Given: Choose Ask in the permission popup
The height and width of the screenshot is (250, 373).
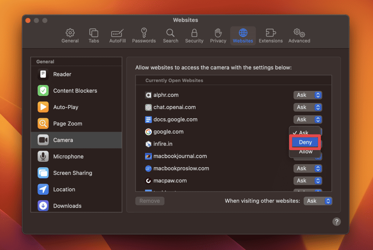Looking at the screenshot, I should (x=304, y=133).
